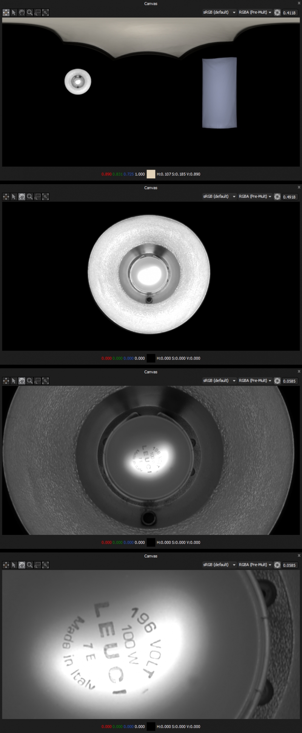Viewport: 302px width, 733px height.
Task: Click the small ring light in top canvas
Action: point(78,82)
